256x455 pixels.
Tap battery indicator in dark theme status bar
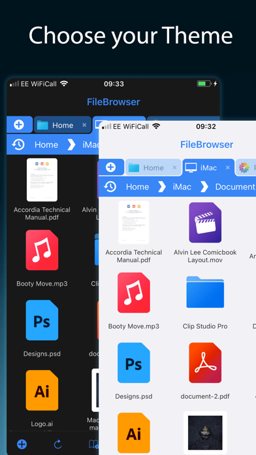(204, 84)
